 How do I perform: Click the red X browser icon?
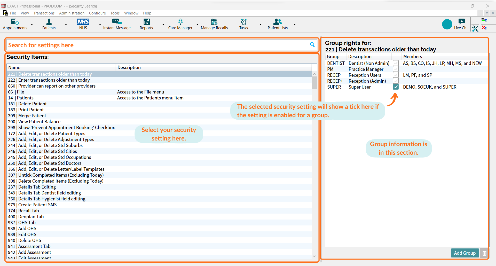pyautogui.click(x=484, y=28)
